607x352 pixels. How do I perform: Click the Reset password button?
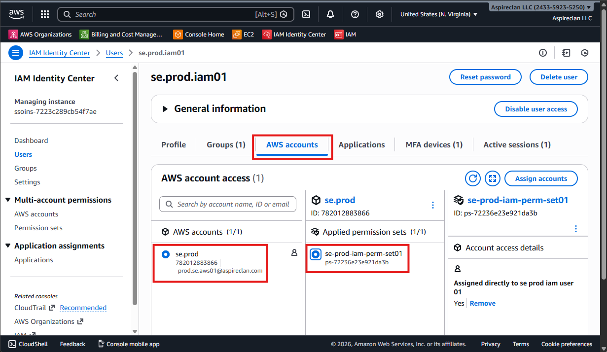point(485,77)
